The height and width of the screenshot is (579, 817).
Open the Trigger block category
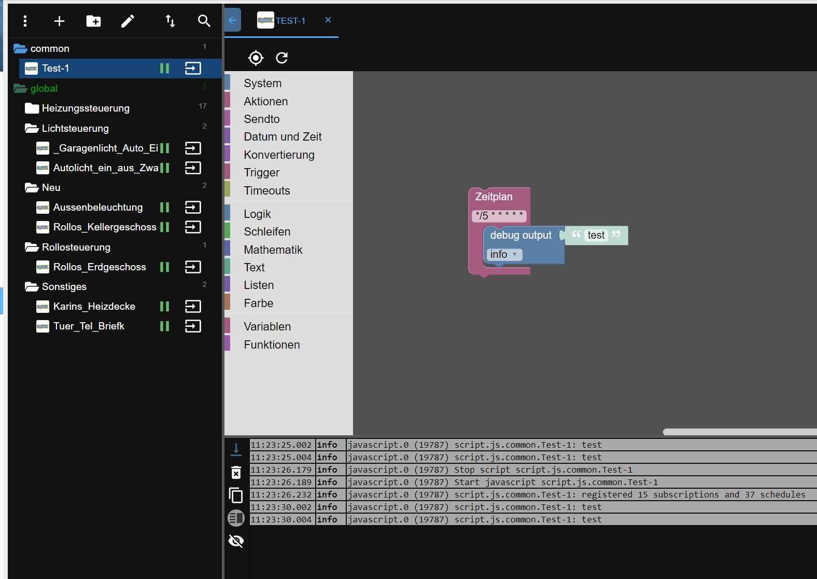[262, 173]
